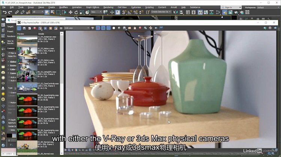Open the Arnold menu
The width and height of the screenshot is (281, 157).
(173, 7)
